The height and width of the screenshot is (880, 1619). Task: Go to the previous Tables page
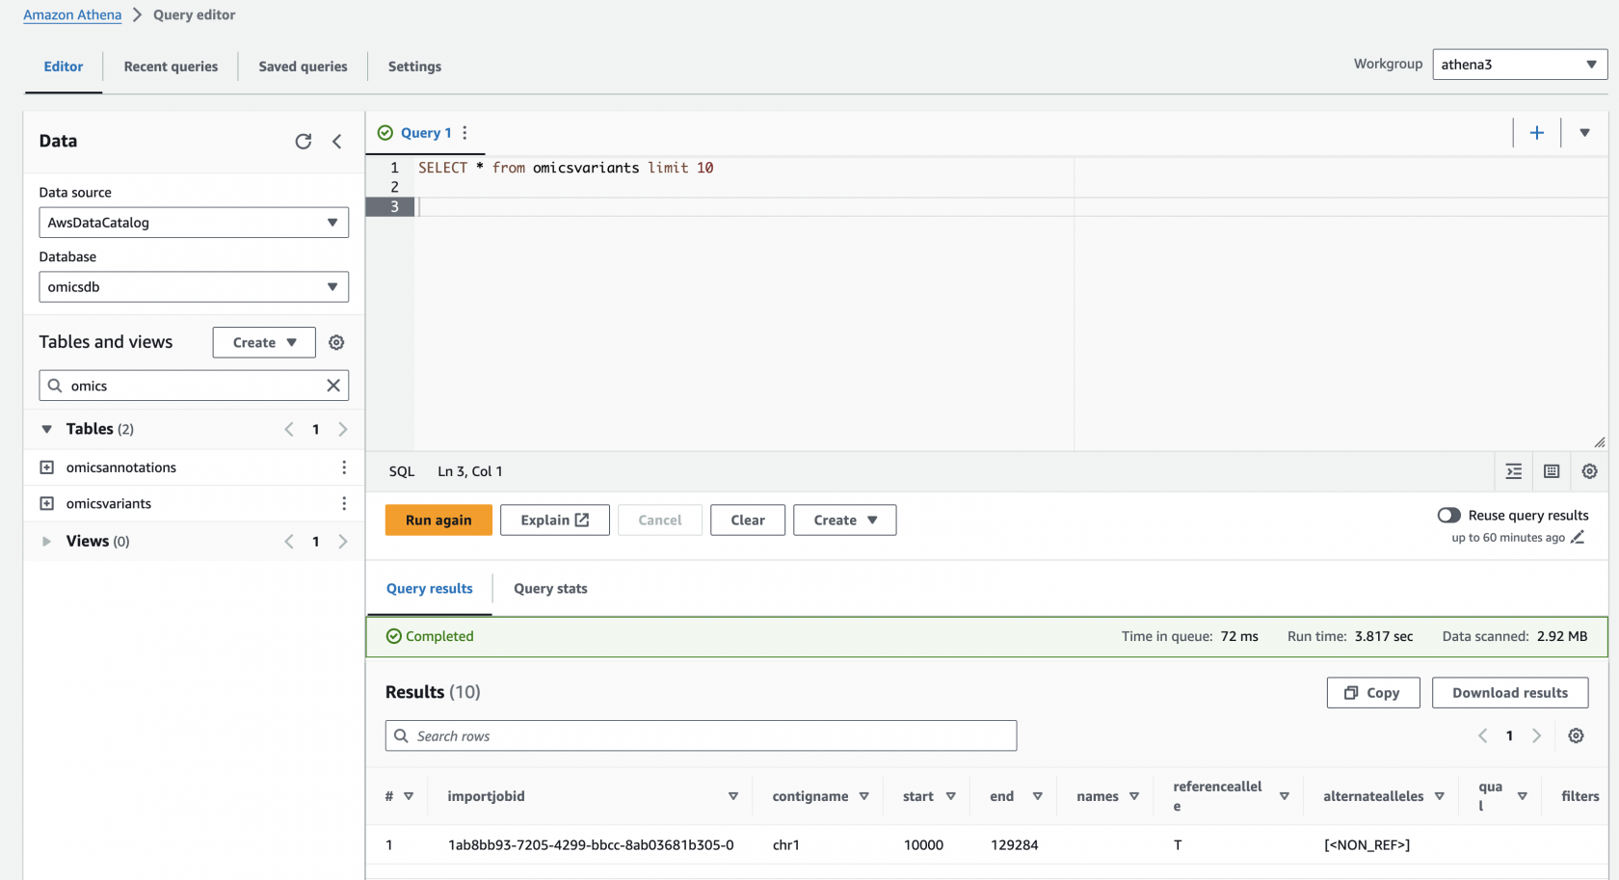(x=289, y=429)
